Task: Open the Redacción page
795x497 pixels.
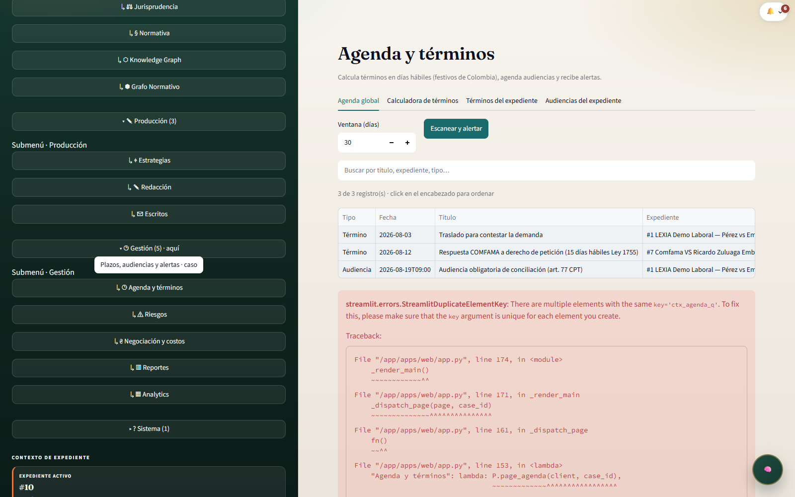Action: [x=149, y=187]
